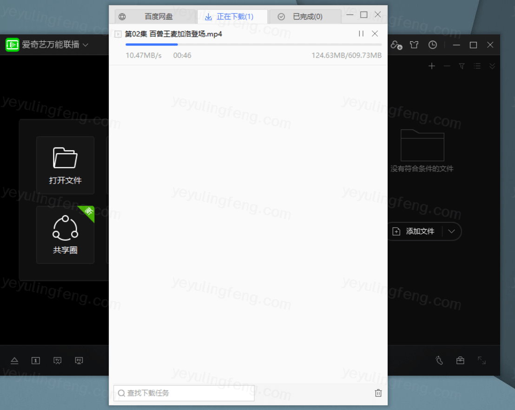Click the list view icon in playlist
The height and width of the screenshot is (410, 515).
coord(477,66)
